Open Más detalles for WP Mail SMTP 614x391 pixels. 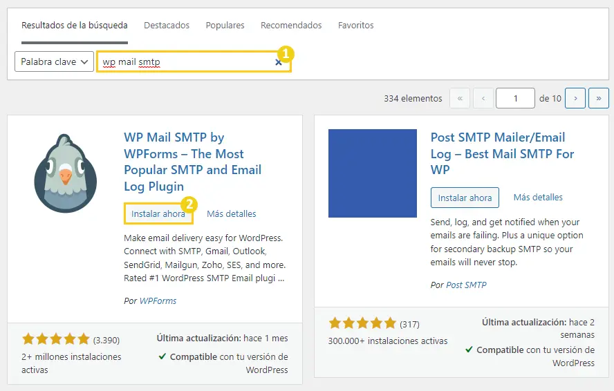(232, 213)
